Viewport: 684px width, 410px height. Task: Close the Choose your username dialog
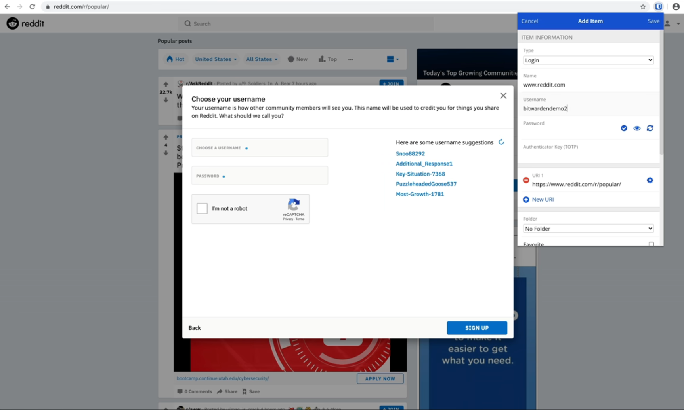503,96
